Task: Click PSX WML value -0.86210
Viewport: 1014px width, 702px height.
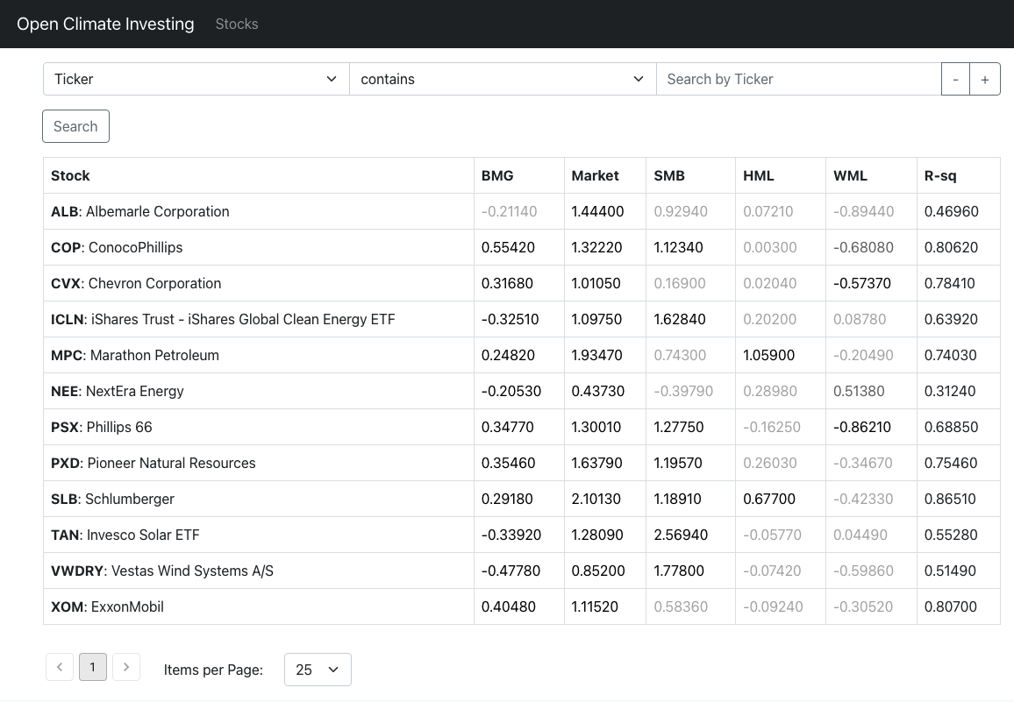Action: (862, 428)
